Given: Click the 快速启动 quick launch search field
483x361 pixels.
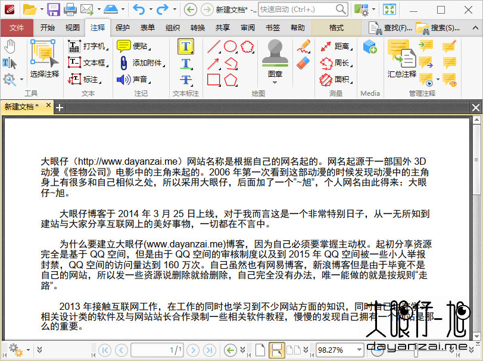Looking at the screenshot, I should pyautogui.click(x=303, y=10).
